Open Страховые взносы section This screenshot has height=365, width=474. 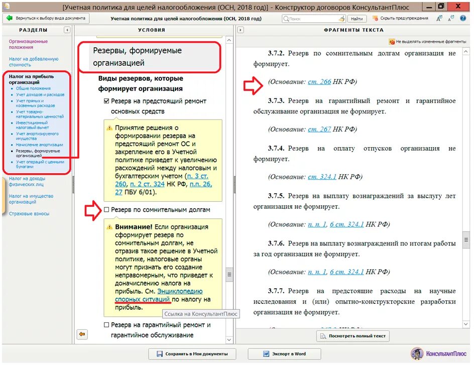pos(29,213)
